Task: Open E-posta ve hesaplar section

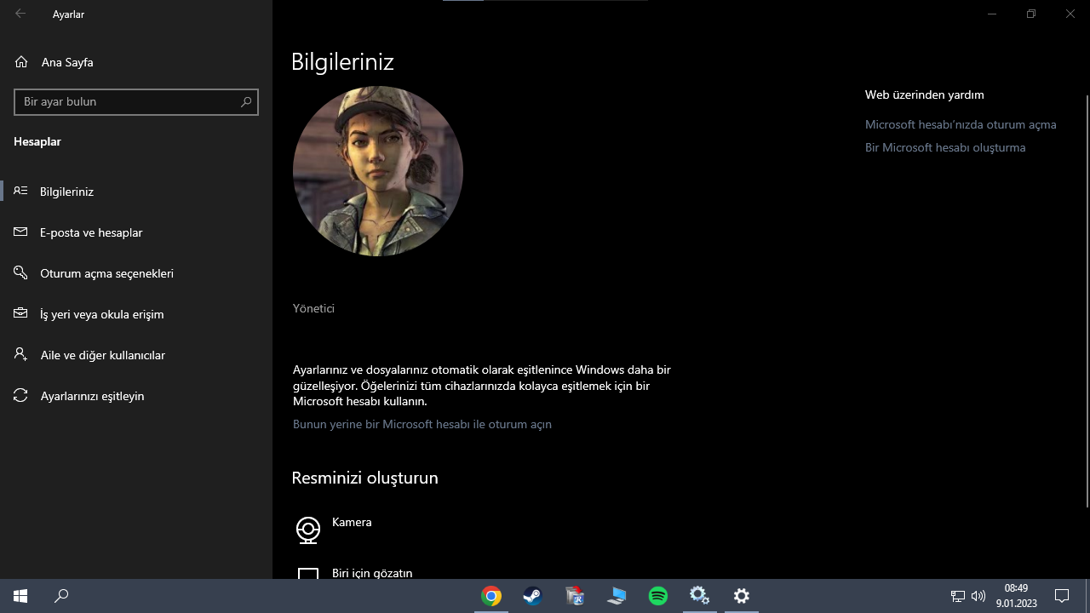Action: tap(136, 232)
